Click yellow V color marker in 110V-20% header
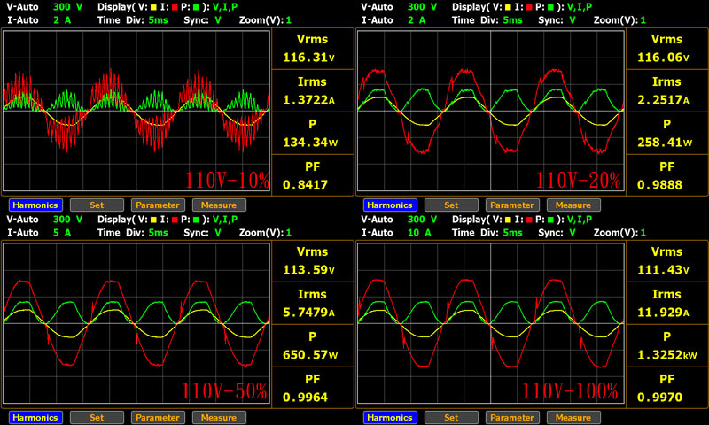The image size is (709, 425). [x=508, y=7]
